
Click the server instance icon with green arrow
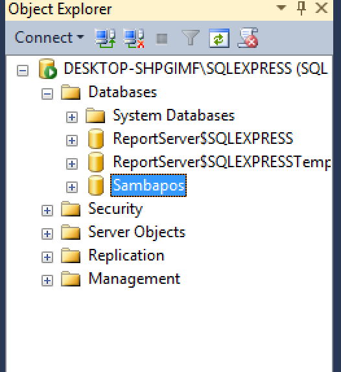48,69
